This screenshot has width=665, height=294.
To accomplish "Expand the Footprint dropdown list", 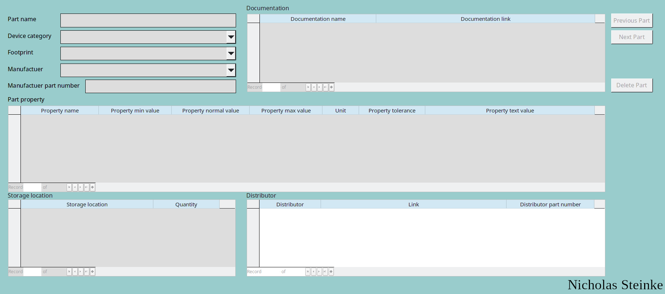I will click(x=231, y=54).
